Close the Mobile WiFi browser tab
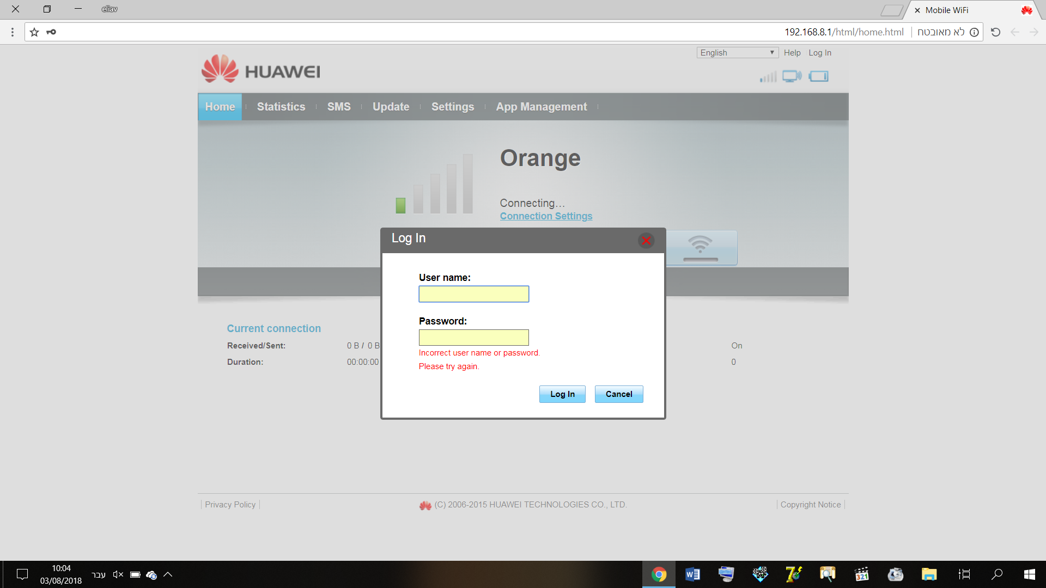Viewport: 1046px width, 588px height. [x=917, y=10]
